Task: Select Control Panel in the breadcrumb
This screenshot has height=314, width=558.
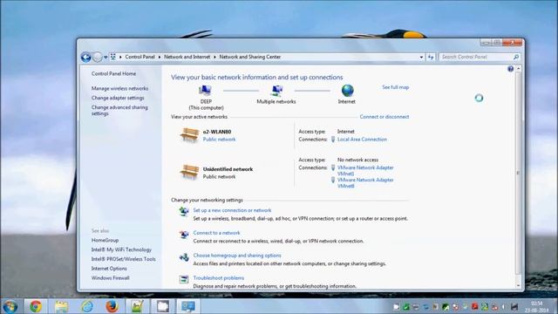Action: pyautogui.click(x=139, y=57)
